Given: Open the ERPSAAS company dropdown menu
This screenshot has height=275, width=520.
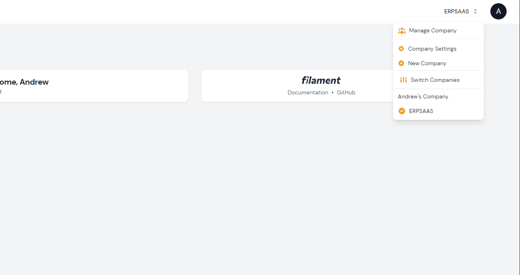Looking at the screenshot, I should tap(460, 11).
